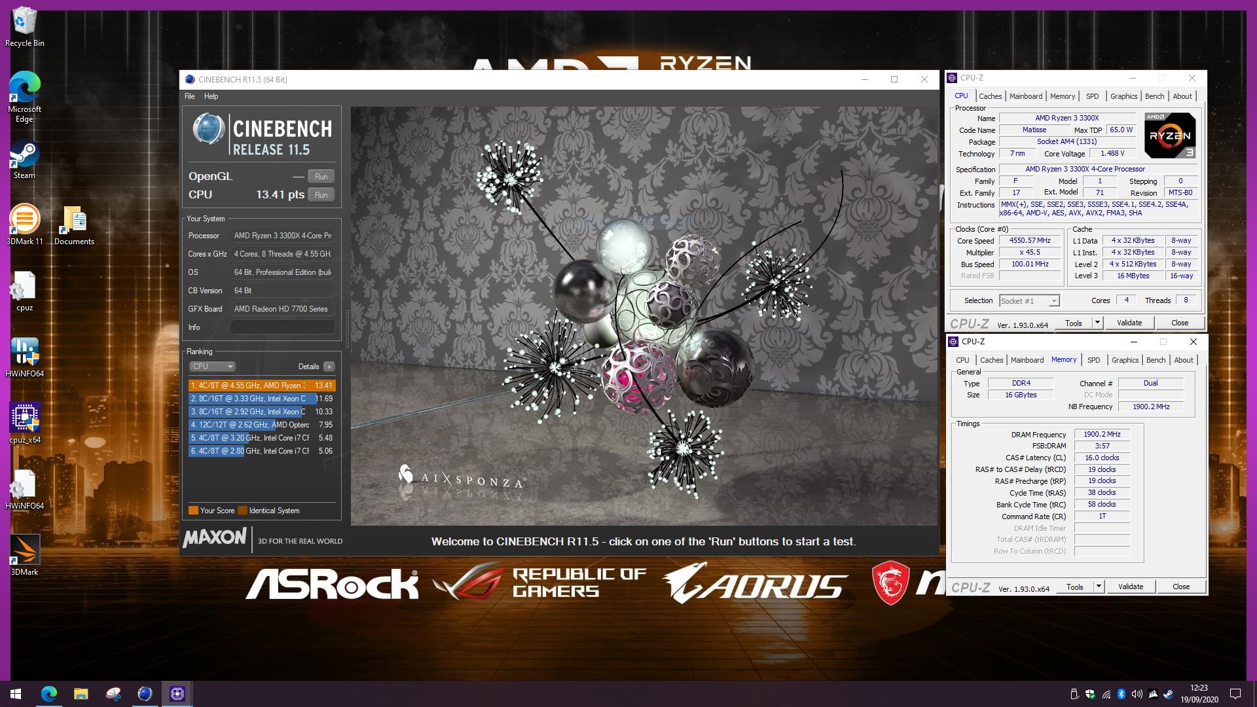This screenshot has height=707, width=1257.
Task: Open Edge from the taskbar
Action: pyautogui.click(x=49, y=694)
